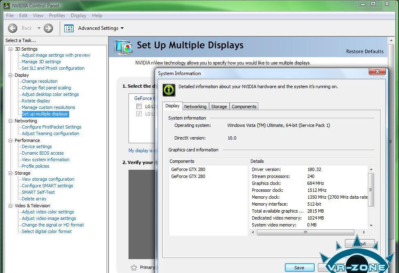Click Restore Defaults link

[365, 51]
